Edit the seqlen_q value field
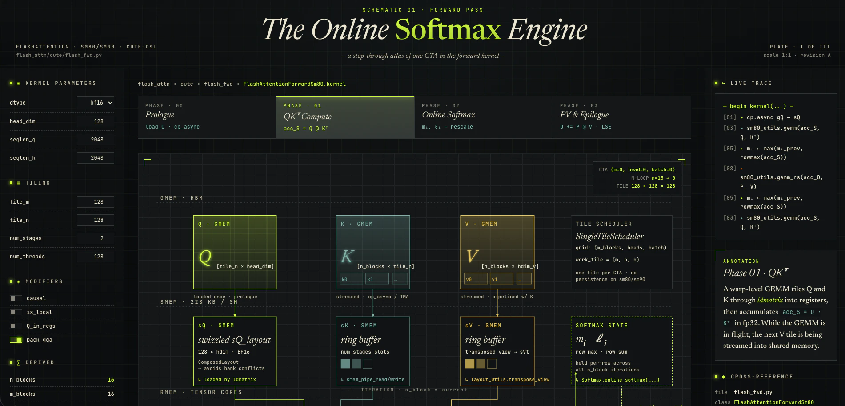 pyautogui.click(x=96, y=140)
